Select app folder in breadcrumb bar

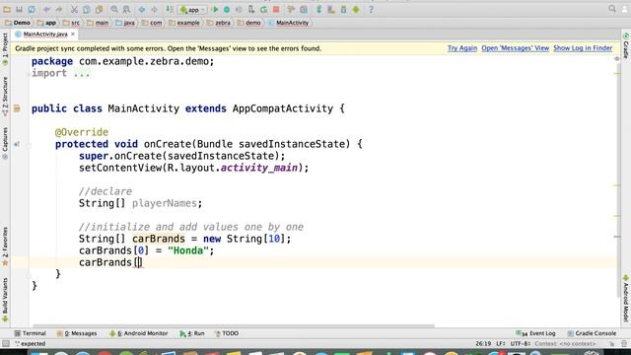(46, 23)
